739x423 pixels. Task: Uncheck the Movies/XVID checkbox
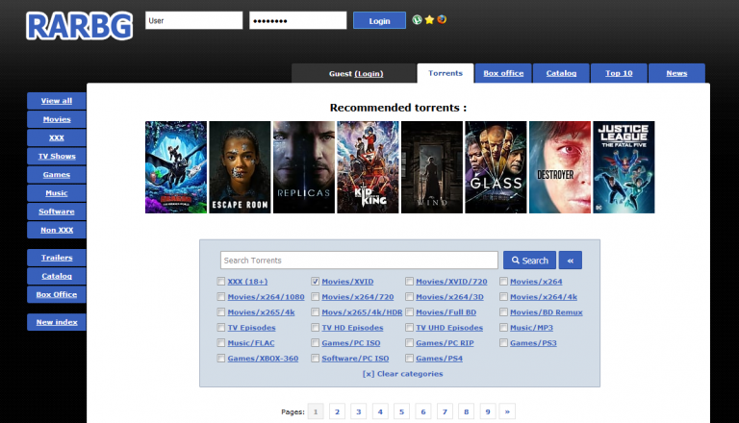(x=315, y=282)
